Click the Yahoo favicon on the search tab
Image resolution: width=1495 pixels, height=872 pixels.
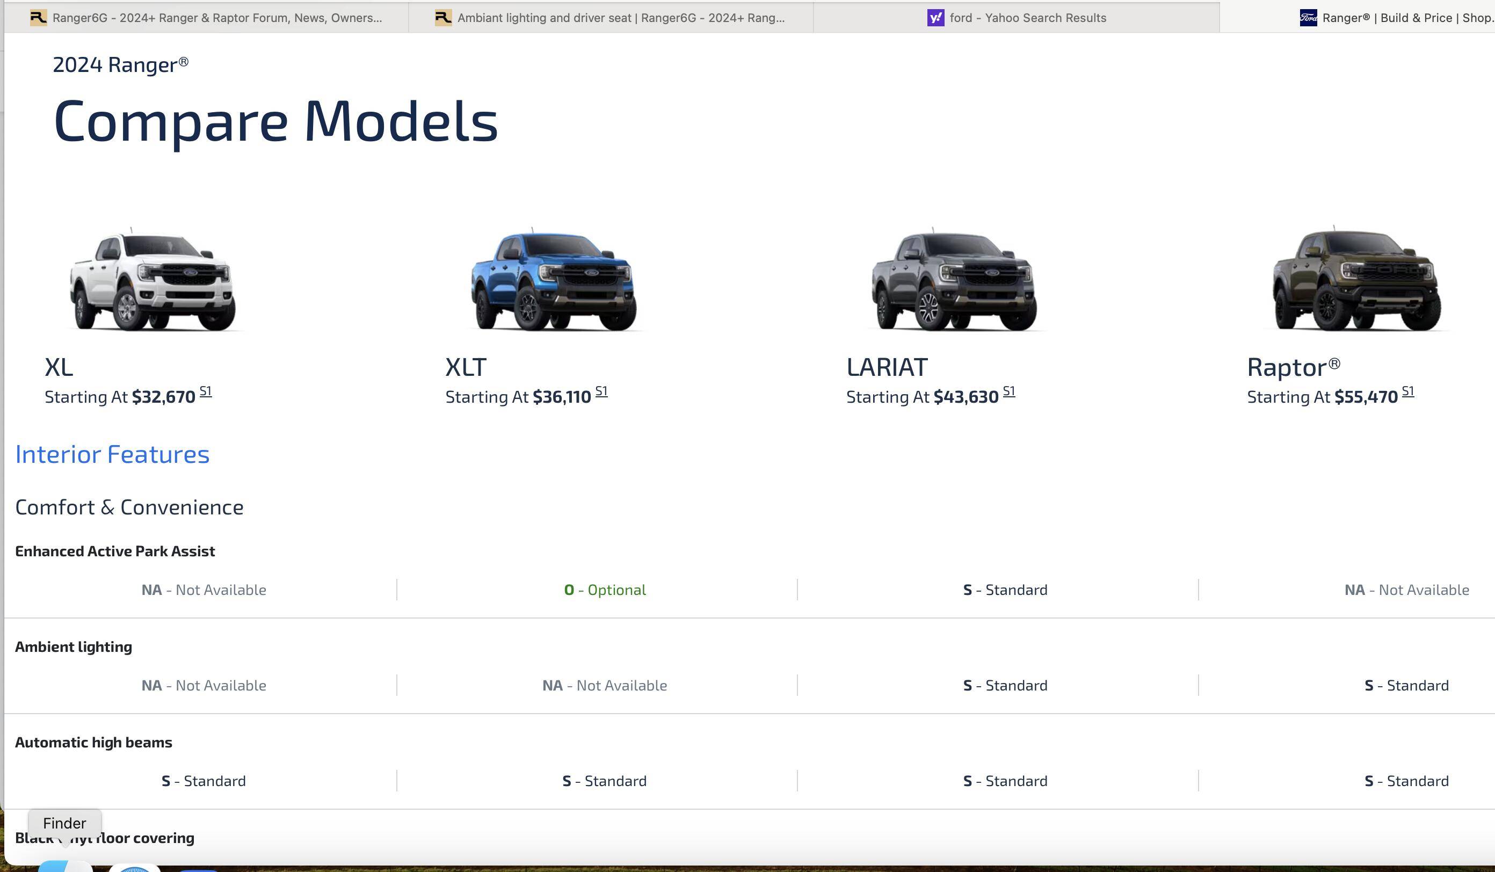[x=935, y=18]
